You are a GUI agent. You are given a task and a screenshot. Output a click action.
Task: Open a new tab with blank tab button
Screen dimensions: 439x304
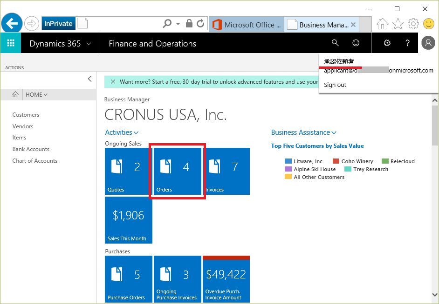[x=365, y=25]
